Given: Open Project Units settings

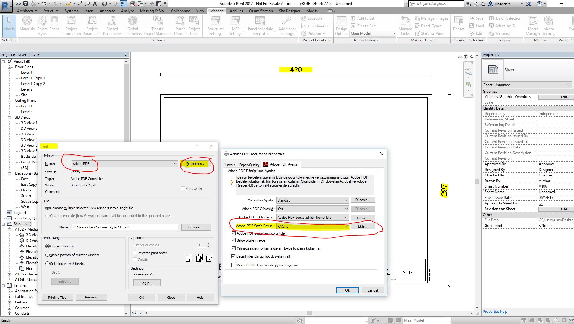Looking at the screenshot, I should [194, 26].
